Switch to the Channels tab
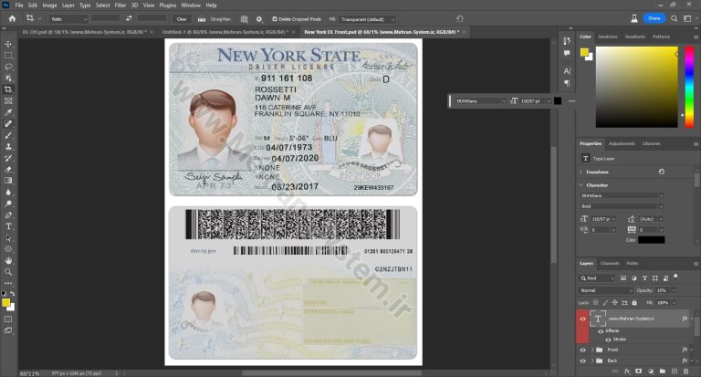 click(610, 264)
